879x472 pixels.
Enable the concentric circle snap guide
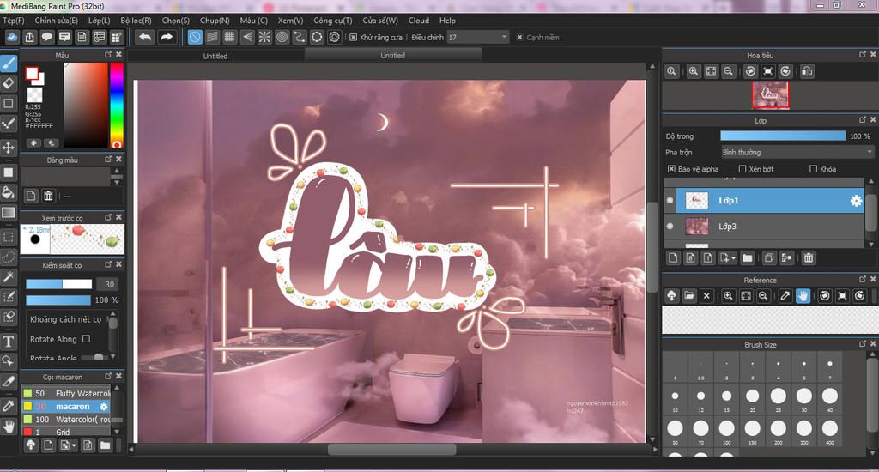[282, 37]
